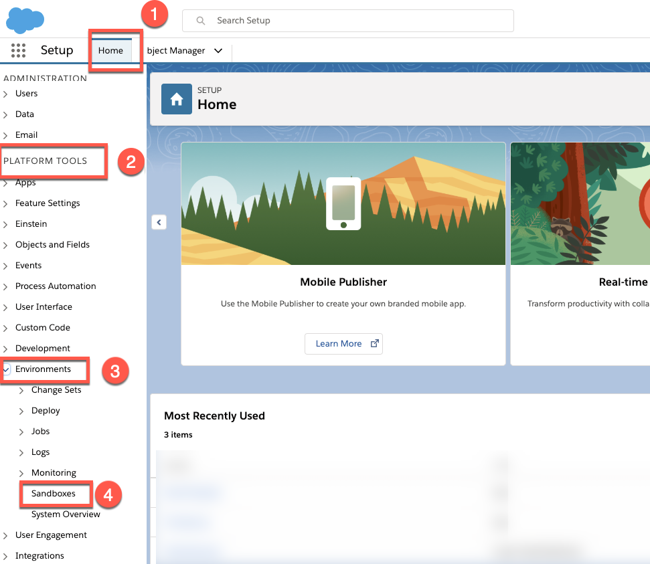Click the Mobile Publisher card title

343,282
